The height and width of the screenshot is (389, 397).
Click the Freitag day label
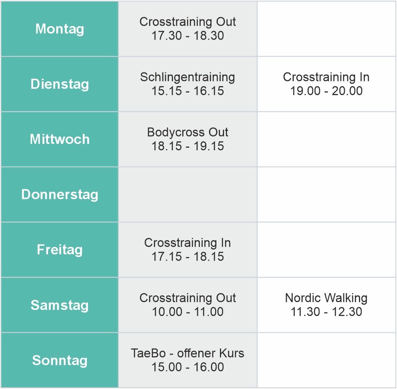pyautogui.click(x=60, y=250)
